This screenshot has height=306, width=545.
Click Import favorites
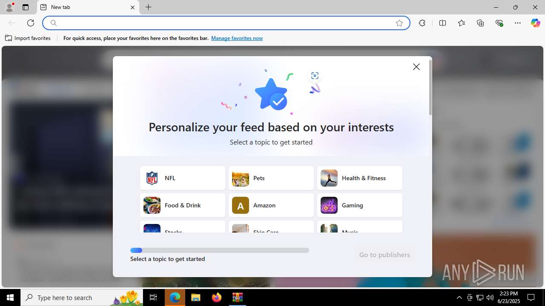click(28, 38)
